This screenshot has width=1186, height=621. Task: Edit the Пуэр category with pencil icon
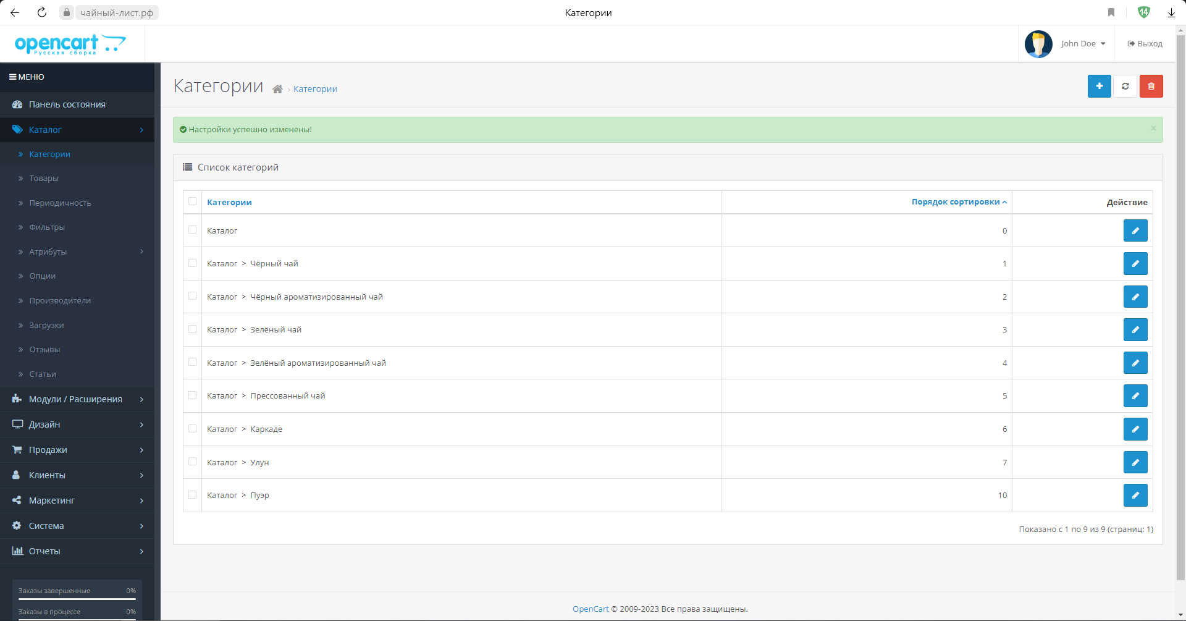click(1135, 496)
